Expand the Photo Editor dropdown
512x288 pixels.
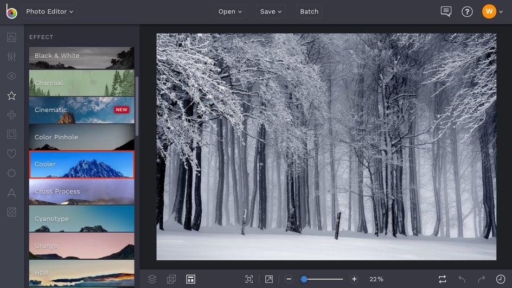(x=50, y=11)
